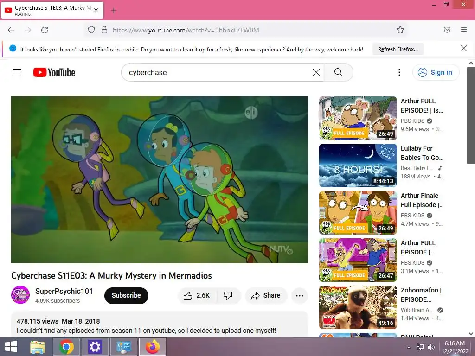Open the volume speaker tray icon

coord(431,347)
